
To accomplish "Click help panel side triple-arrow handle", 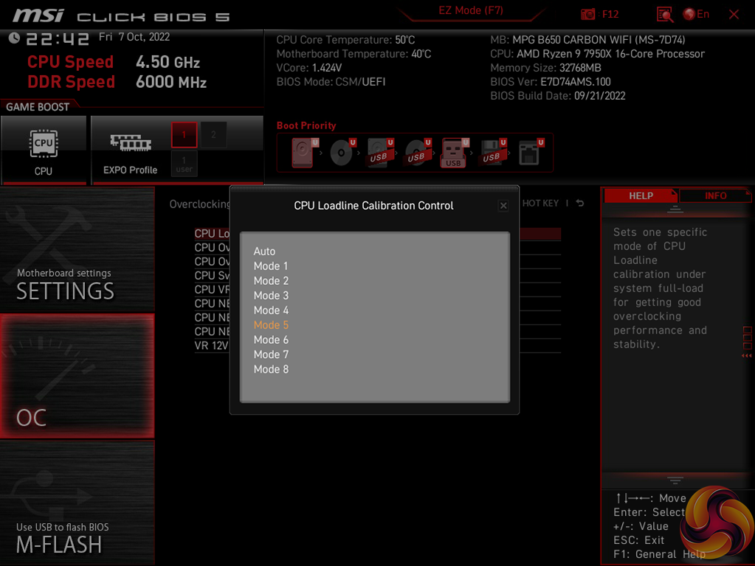I will click(x=746, y=355).
